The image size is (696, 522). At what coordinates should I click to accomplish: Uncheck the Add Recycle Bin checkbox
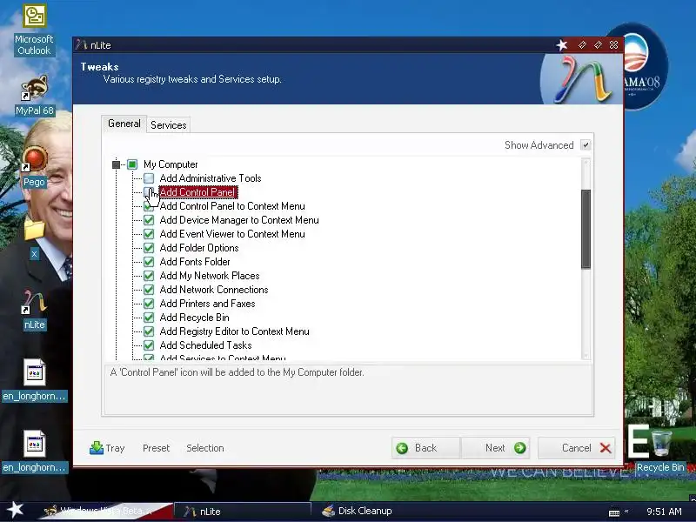pyautogui.click(x=149, y=318)
